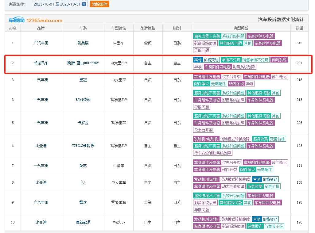Viewport: 315px width, 233px height.
Task: Click the complaint count 171
Action: 299,166
